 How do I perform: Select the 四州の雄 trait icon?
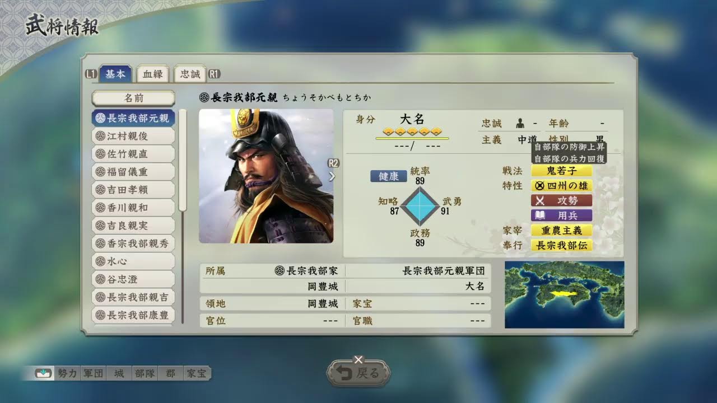(561, 186)
